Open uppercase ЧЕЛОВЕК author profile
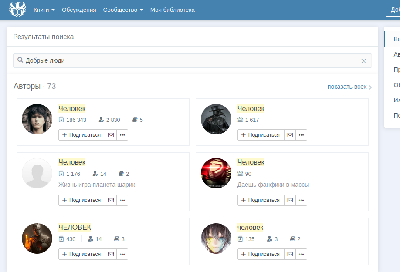This screenshot has height=272, width=400. click(x=75, y=228)
